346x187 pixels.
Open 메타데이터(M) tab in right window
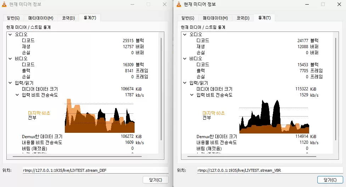(x=215, y=18)
